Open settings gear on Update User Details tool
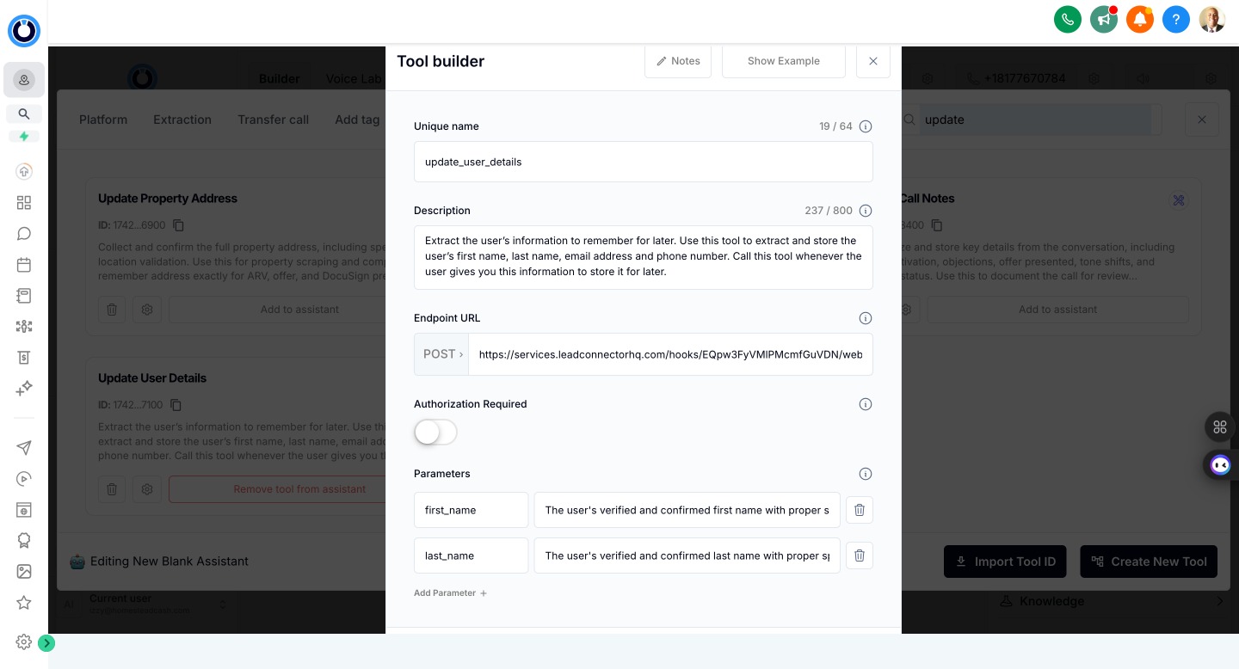1239x669 pixels. pos(147,489)
